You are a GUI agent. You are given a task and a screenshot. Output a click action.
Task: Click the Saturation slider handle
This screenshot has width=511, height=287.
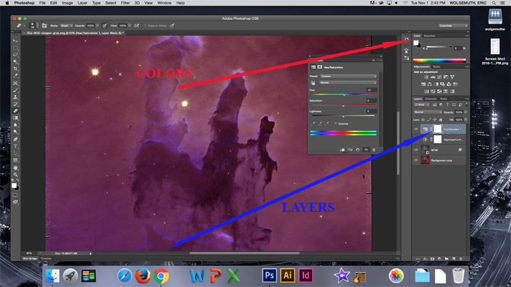pyautogui.click(x=344, y=105)
